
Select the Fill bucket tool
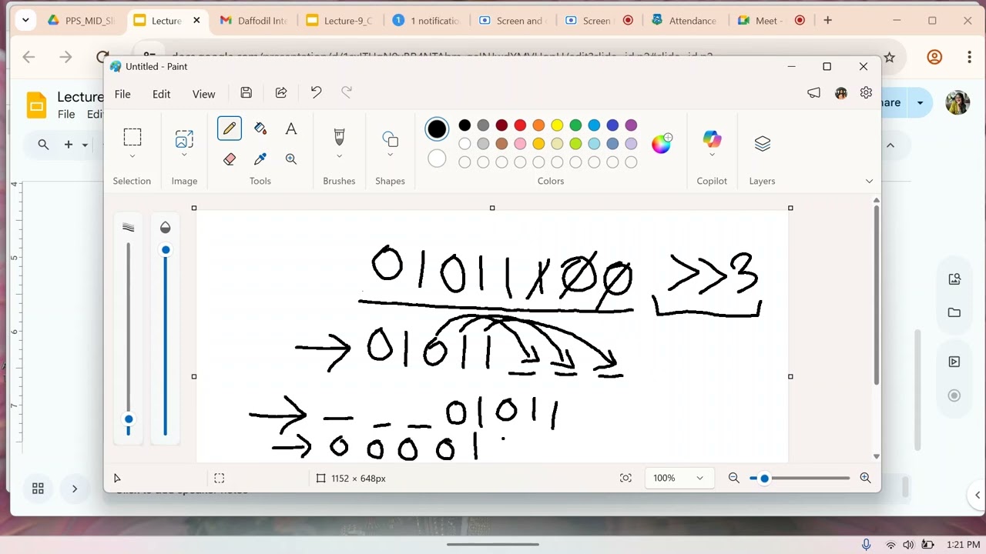point(260,128)
